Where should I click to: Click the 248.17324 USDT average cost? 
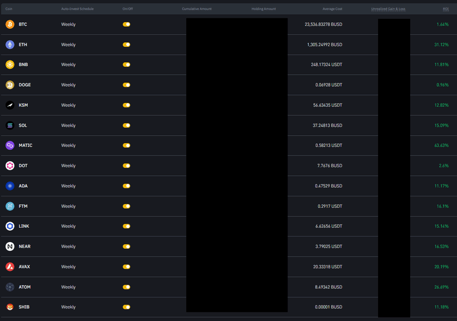(x=326, y=65)
